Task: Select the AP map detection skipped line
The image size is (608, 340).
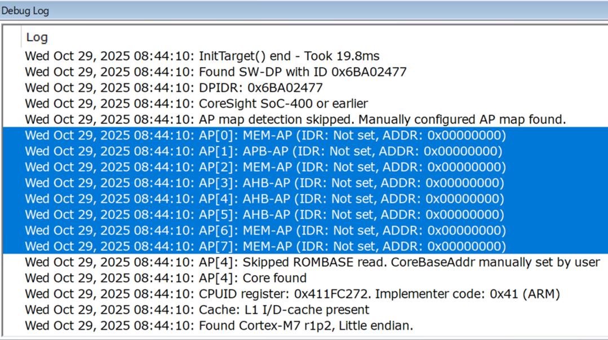Action: [x=295, y=120]
